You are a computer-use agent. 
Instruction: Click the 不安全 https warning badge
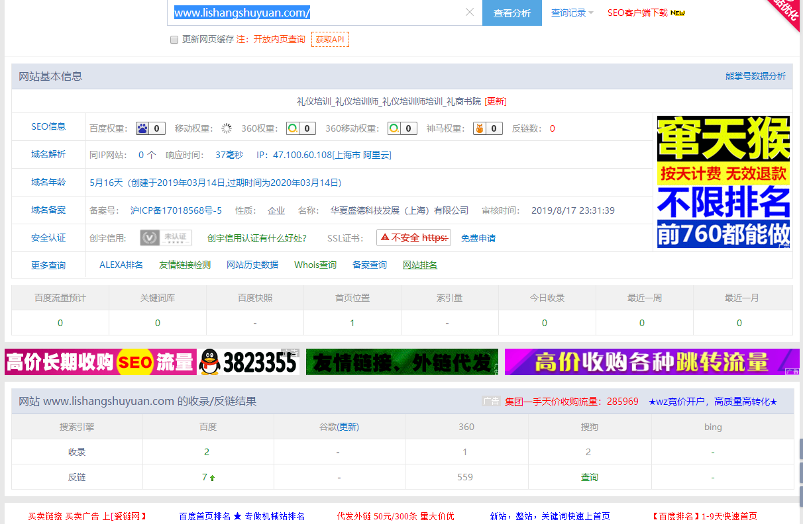pyautogui.click(x=413, y=238)
